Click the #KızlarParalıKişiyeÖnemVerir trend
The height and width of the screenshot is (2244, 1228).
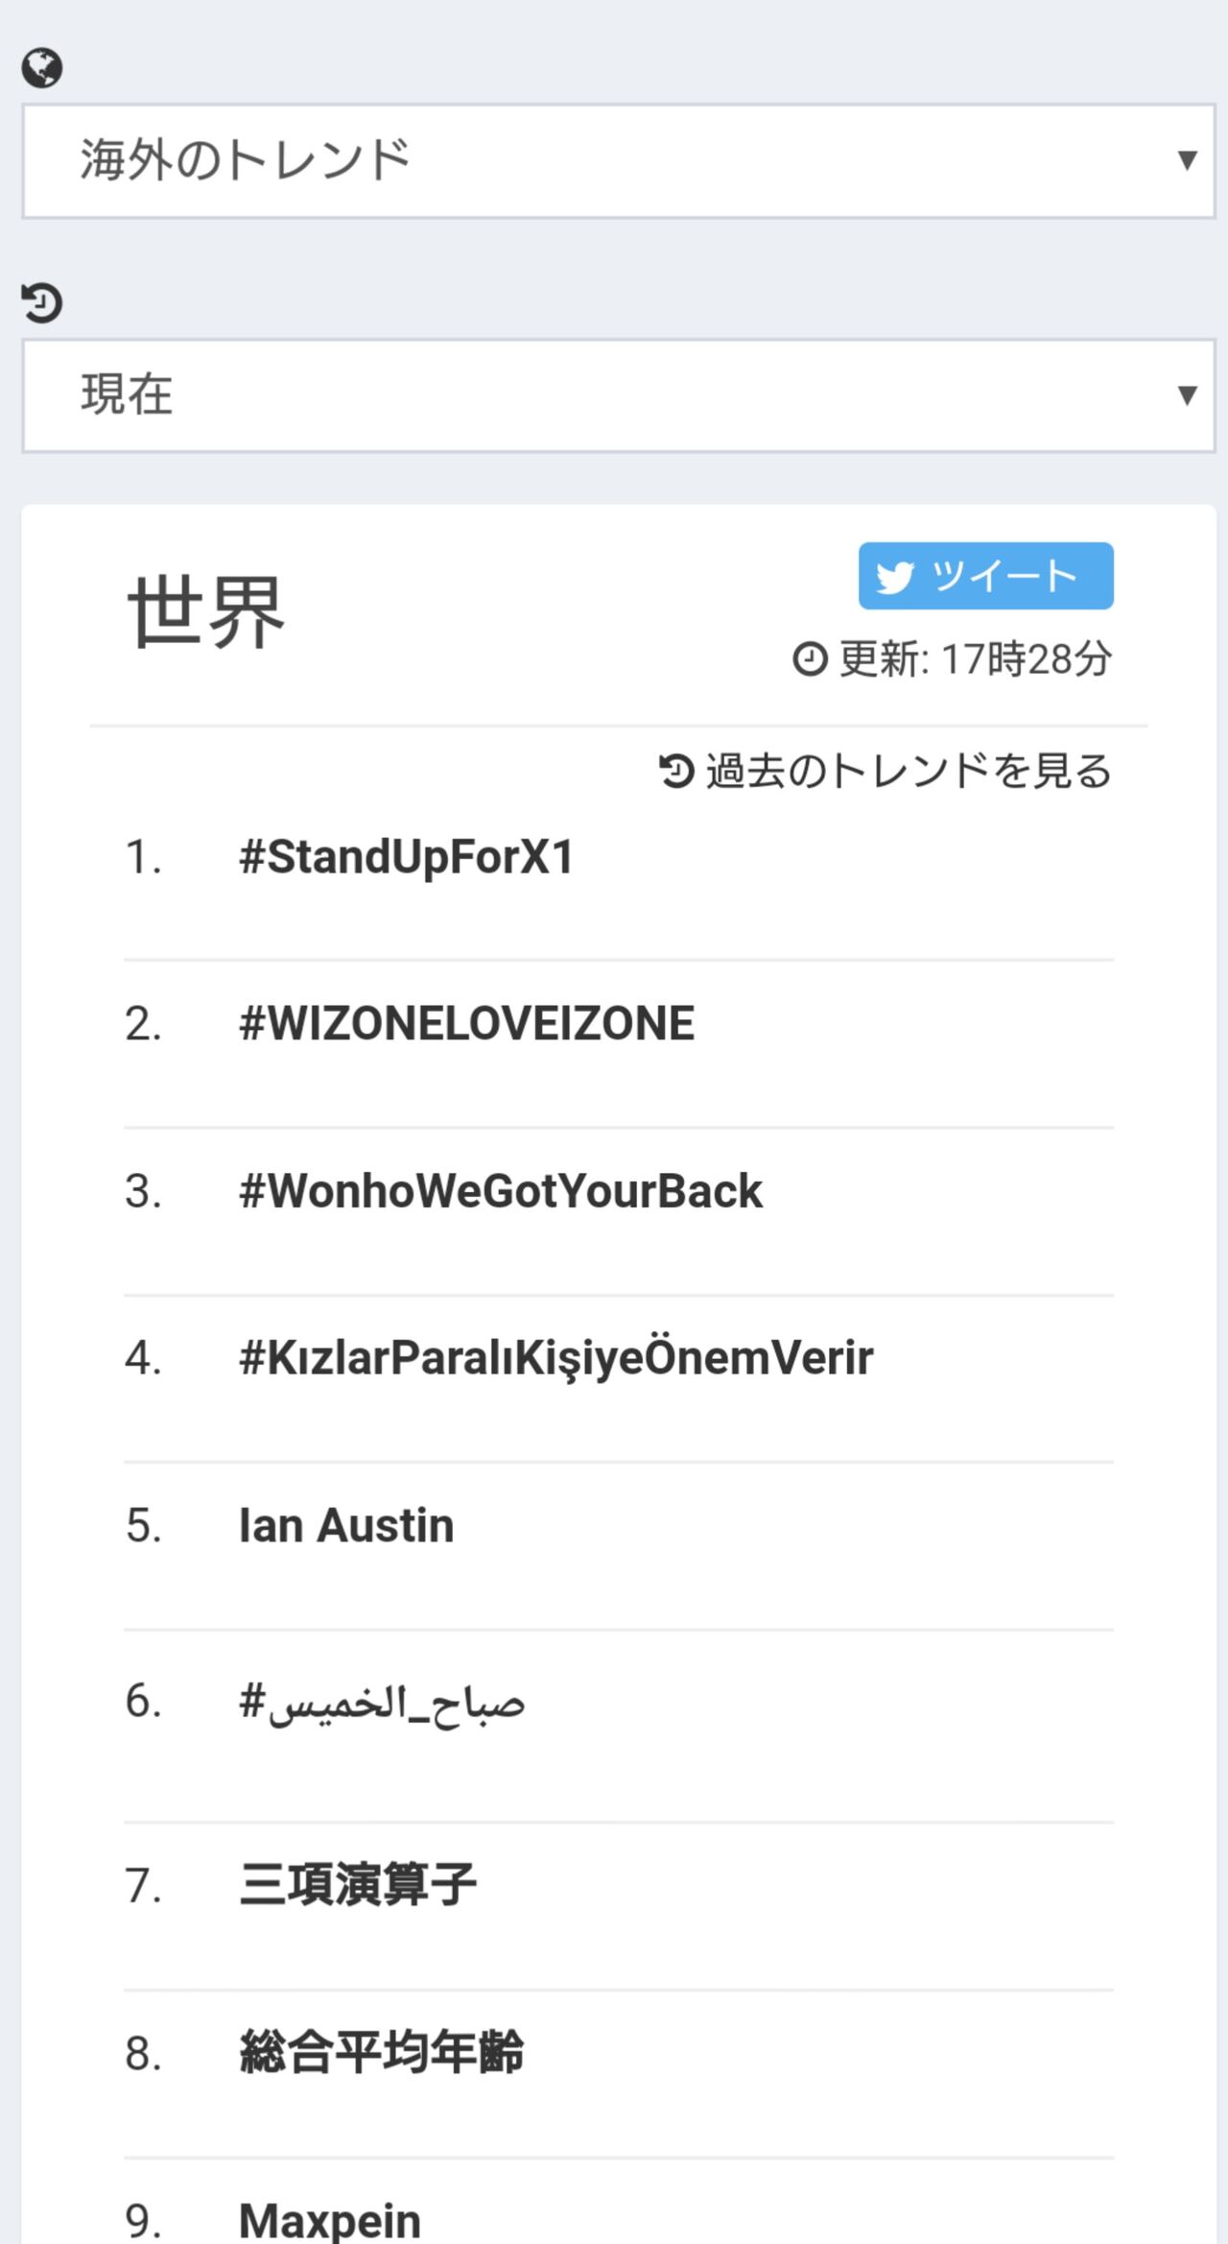(x=555, y=1358)
